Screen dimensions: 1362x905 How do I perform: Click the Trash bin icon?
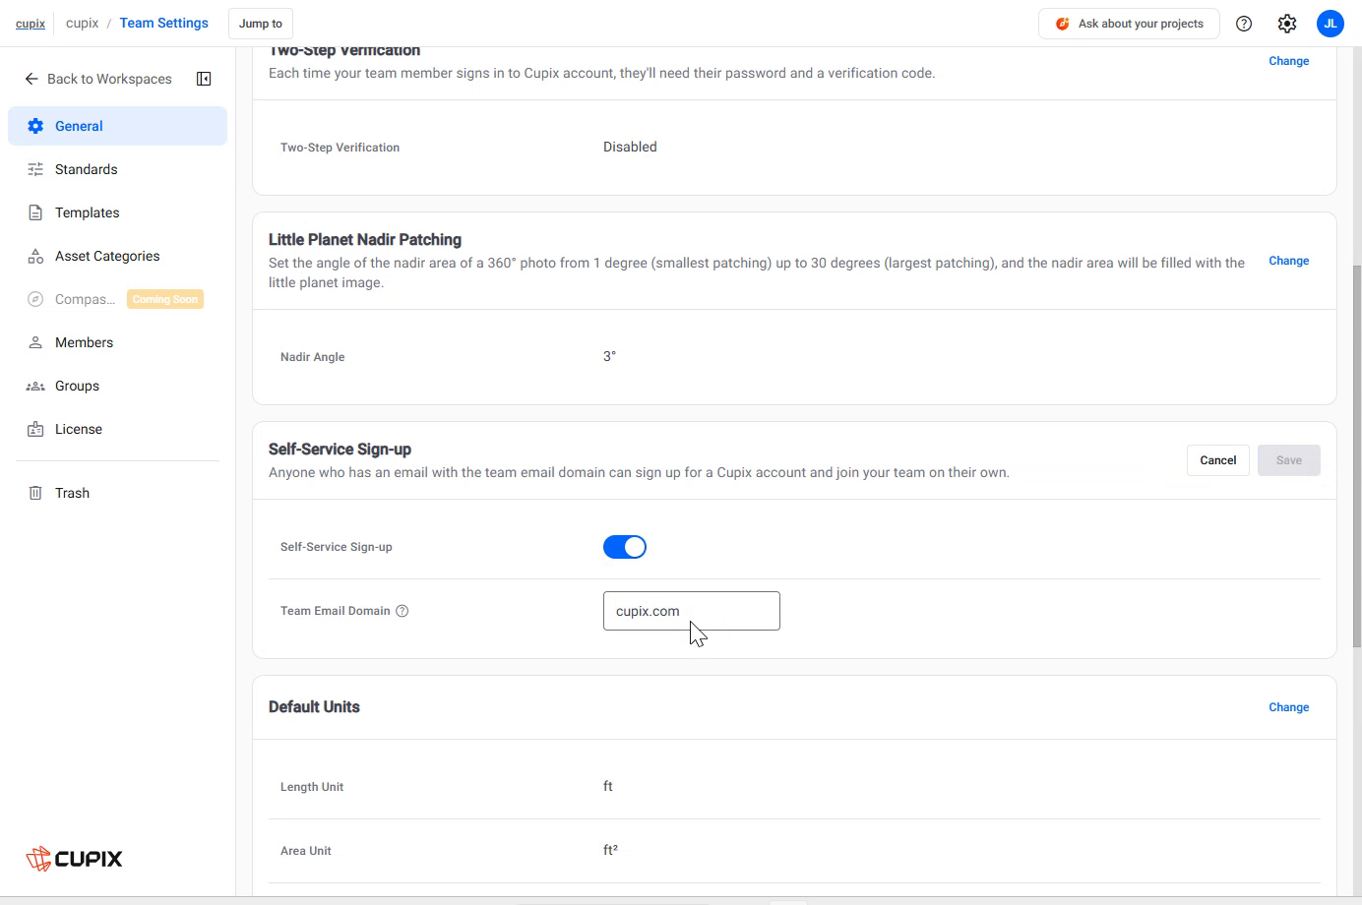(35, 493)
